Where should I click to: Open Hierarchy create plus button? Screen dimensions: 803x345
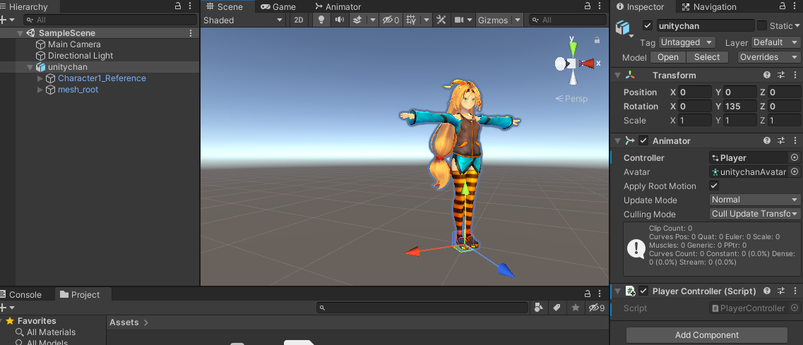coord(6,20)
